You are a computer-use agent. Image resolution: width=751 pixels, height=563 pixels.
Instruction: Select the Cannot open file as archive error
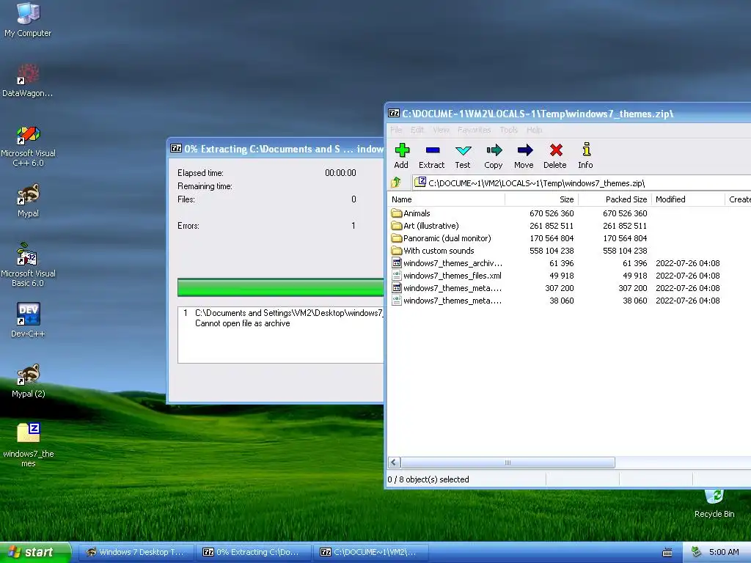(x=242, y=323)
